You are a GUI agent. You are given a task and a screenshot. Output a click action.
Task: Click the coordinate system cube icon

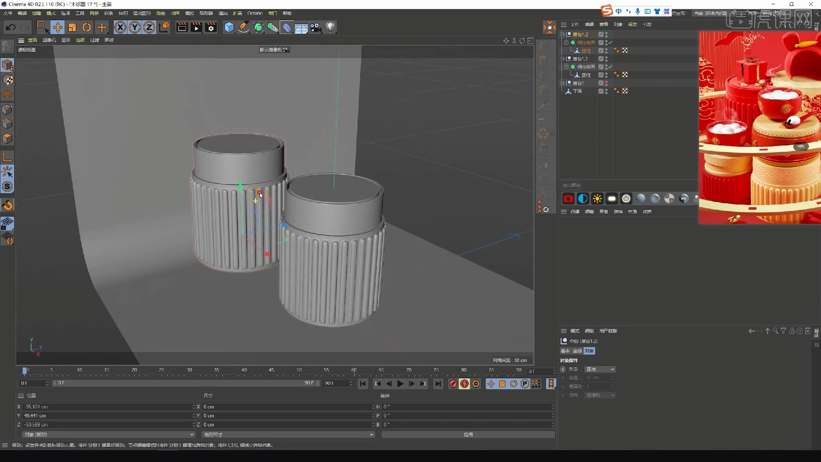click(x=164, y=27)
